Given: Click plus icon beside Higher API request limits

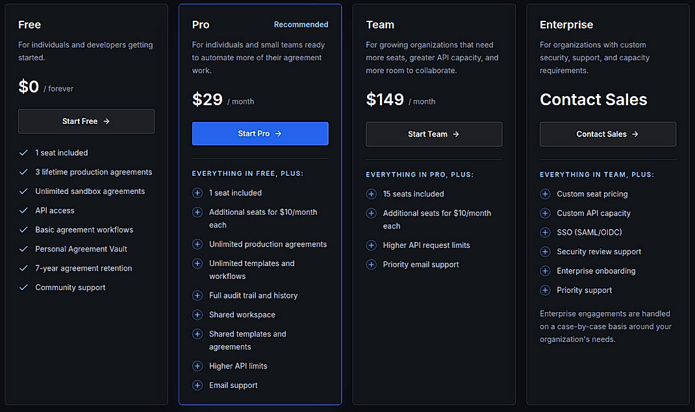Looking at the screenshot, I should [x=371, y=245].
